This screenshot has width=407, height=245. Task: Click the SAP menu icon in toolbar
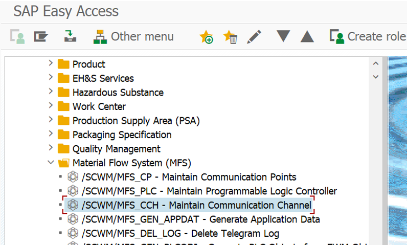click(x=41, y=36)
